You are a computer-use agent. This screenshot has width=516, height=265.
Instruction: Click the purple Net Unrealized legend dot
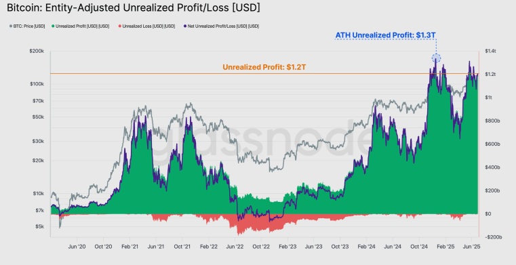click(x=185, y=26)
